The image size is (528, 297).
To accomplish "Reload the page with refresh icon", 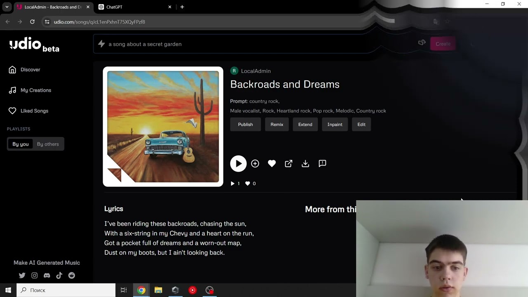I will 32,22.
